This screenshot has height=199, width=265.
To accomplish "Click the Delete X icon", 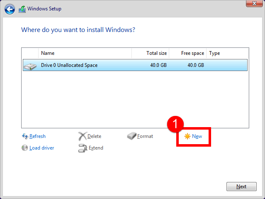I will click(83, 136).
